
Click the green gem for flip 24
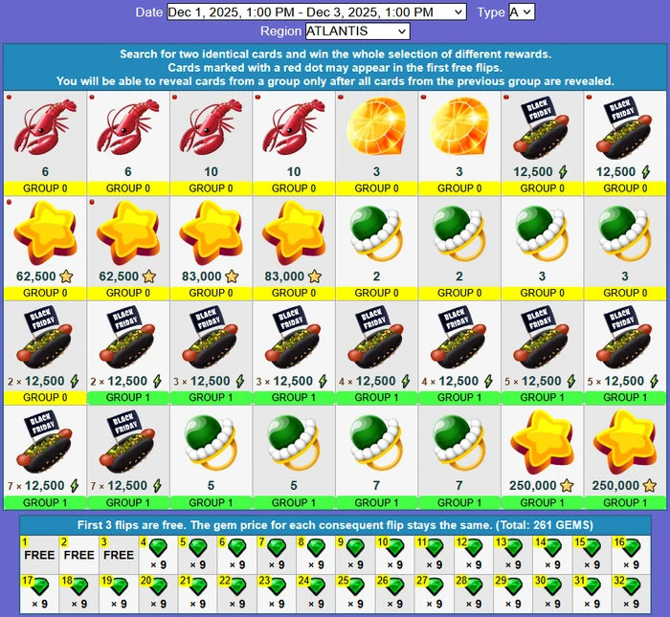(316, 586)
